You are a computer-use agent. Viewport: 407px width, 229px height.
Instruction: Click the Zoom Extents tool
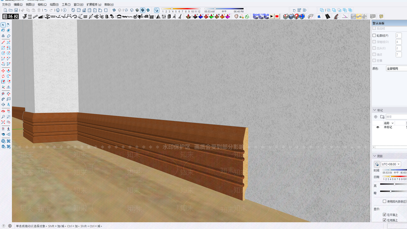tap(3, 122)
